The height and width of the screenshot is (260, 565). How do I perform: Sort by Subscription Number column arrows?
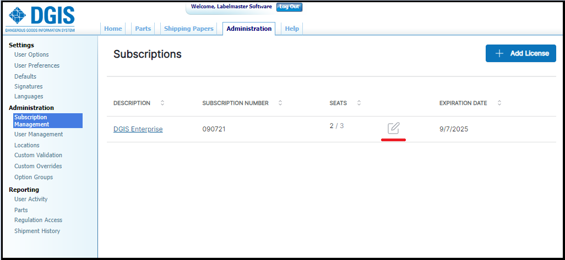pos(280,103)
